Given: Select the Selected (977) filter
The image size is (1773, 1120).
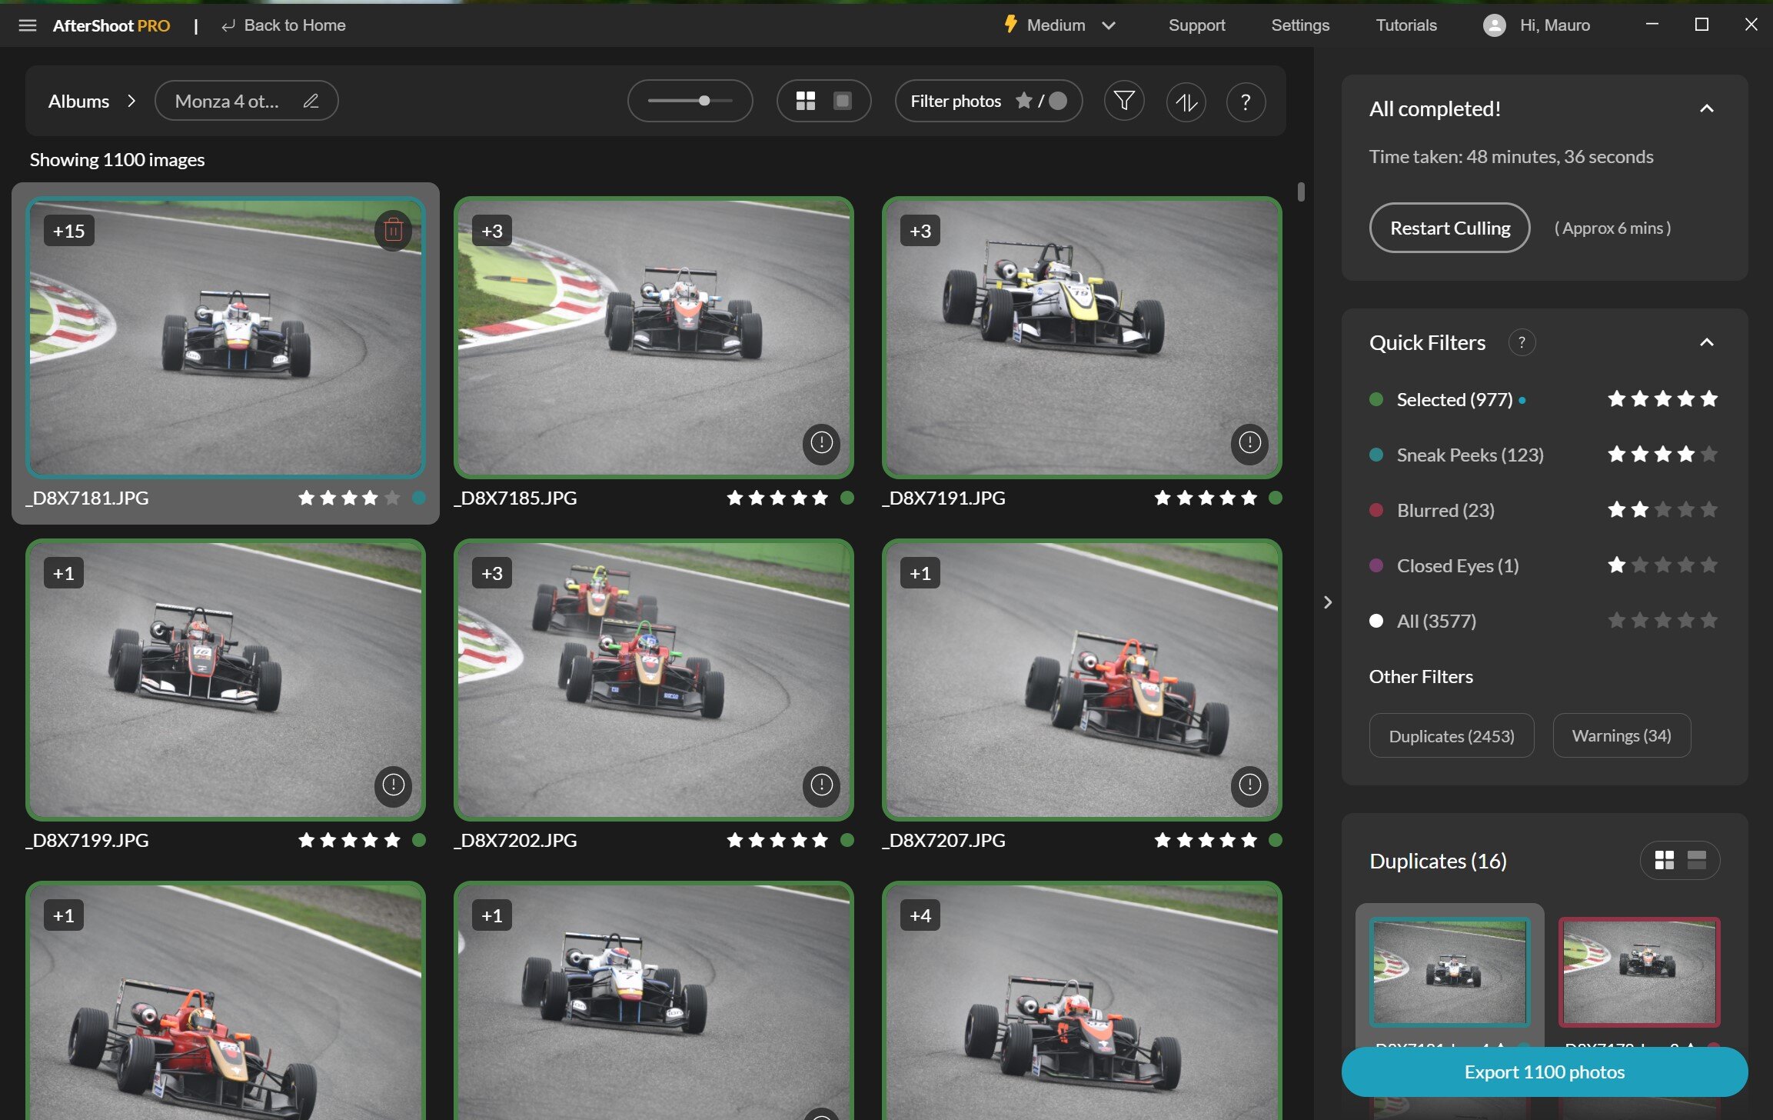Looking at the screenshot, I should point(1454,399).
